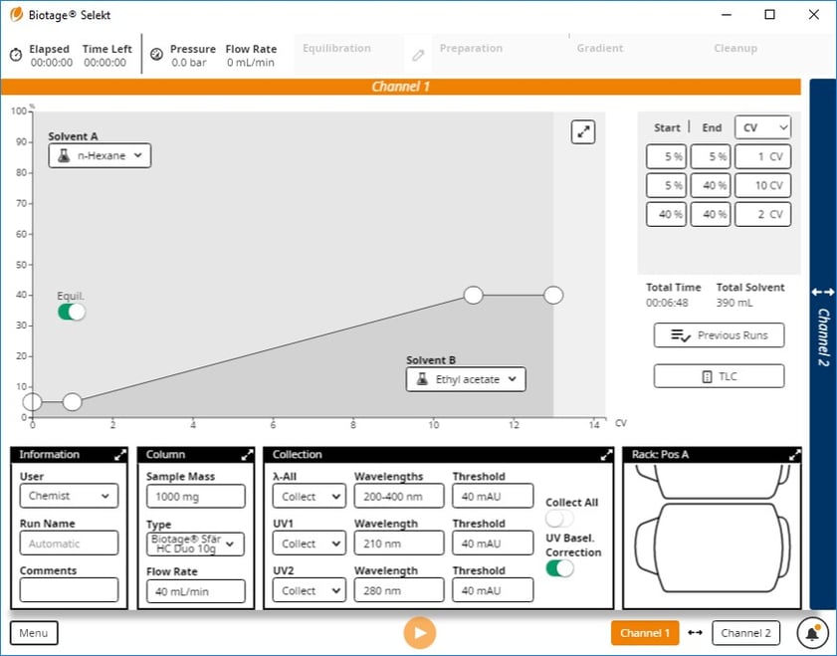Click the UV2 Threshold 40 mAU field
Image resolution: width=837 pixels, height=656 pixels.
pyautogui.click(x=493, y=591)
